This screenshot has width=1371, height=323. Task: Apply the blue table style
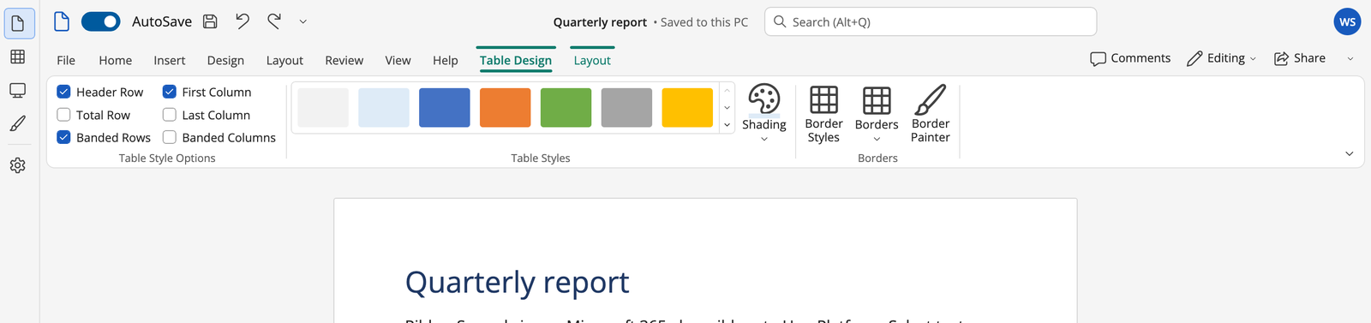tap(445, 108)
